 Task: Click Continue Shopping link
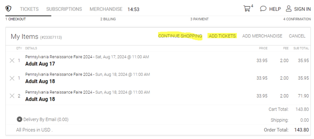pos(180,36)
